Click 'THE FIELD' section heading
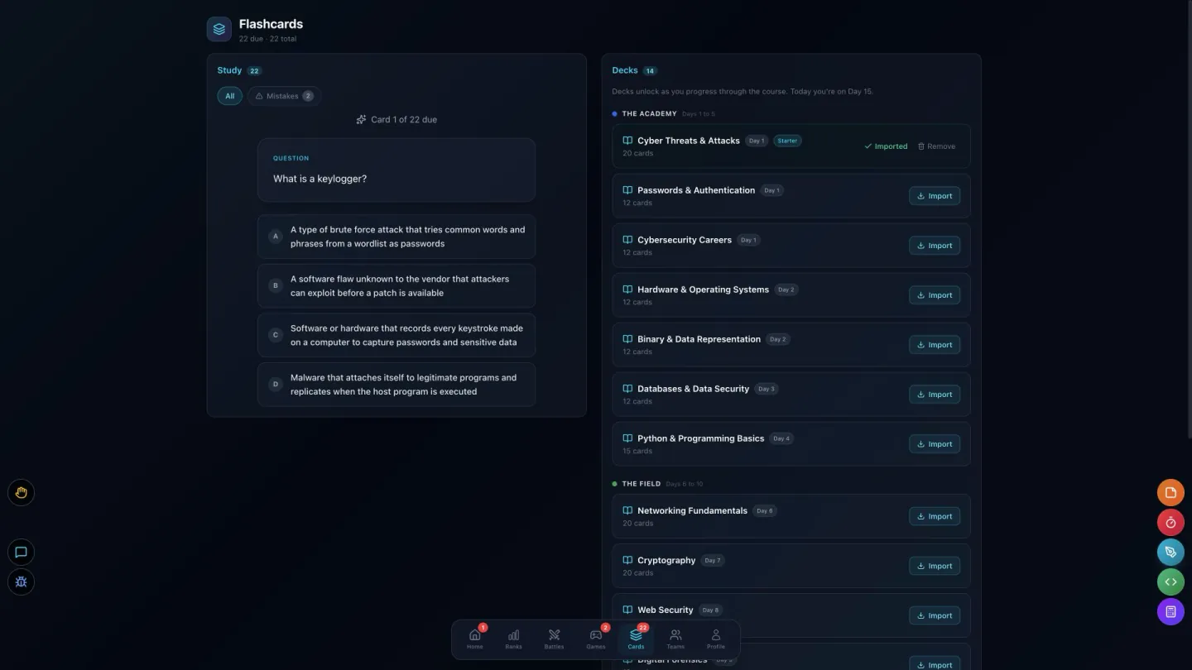The image size is (1192, 670). [642, 484]
